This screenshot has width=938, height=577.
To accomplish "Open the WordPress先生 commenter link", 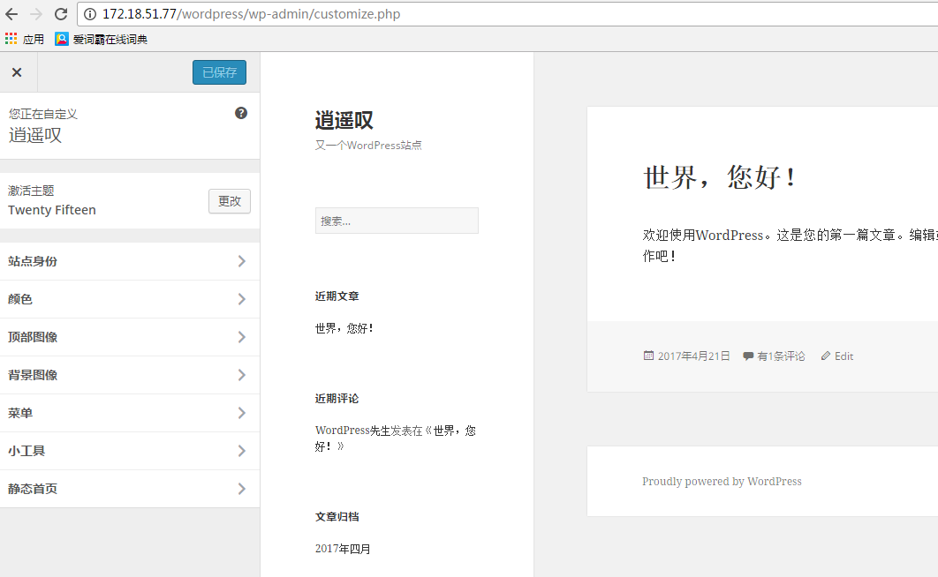I will coord(352,430).
